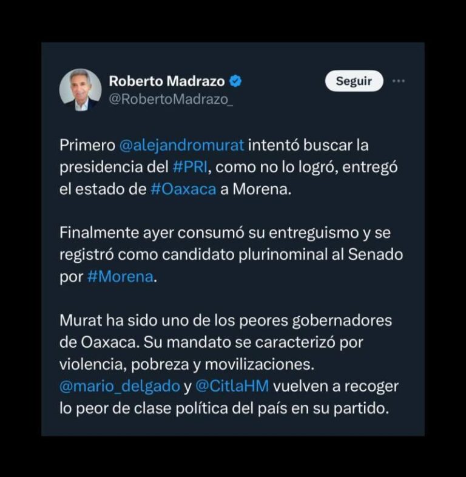Screen dimensions: 466x477
Task: Click the Seguir button
Action: (x=354, y=81)
